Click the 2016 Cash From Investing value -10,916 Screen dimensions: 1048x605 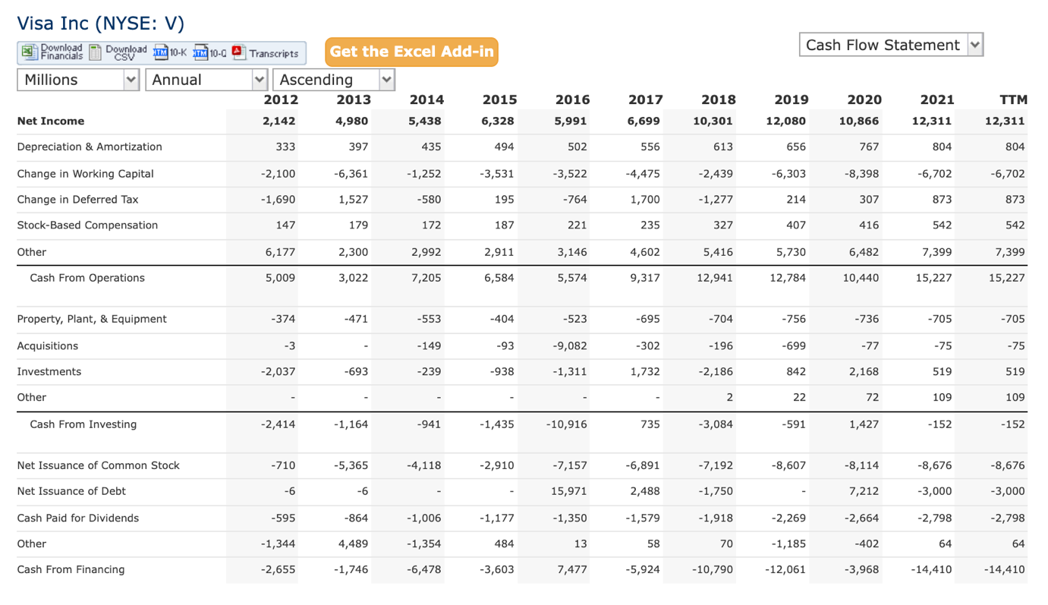click(566, 424)
